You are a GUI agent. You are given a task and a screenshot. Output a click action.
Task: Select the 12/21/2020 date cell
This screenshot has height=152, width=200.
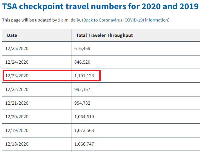[x=17, y=103]
